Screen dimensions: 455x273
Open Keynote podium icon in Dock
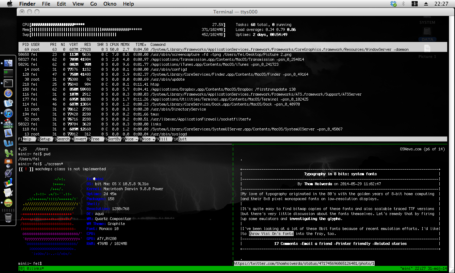(8, 163)
